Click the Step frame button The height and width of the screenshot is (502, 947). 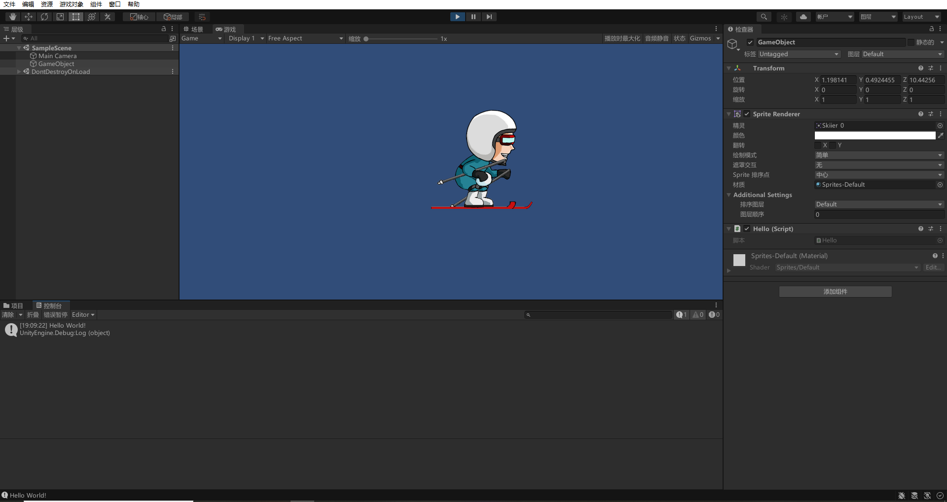click(x=489, y=17)
